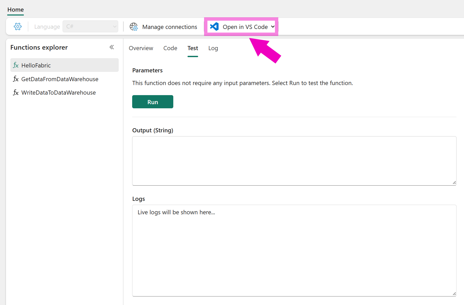Select the HelloFabric function

[x=64, y=65]
